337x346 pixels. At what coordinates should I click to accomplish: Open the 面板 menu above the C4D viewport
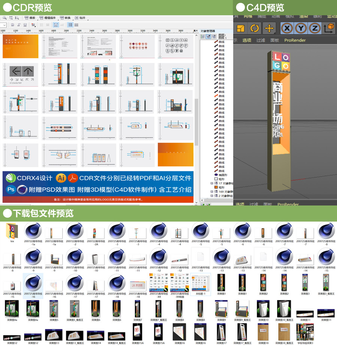(274, 40)
